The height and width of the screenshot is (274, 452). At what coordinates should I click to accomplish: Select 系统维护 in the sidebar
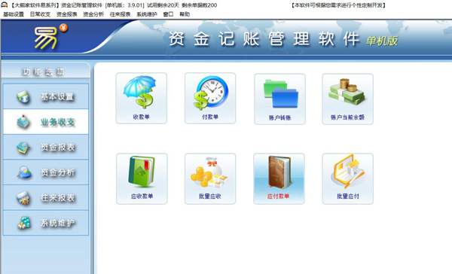click(46, 223)
